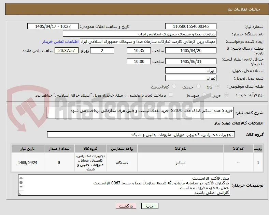This screenshot has height=215, width=269.
Task: Click the scroll up arrow in buyer notes
Action: pos(21,178)
